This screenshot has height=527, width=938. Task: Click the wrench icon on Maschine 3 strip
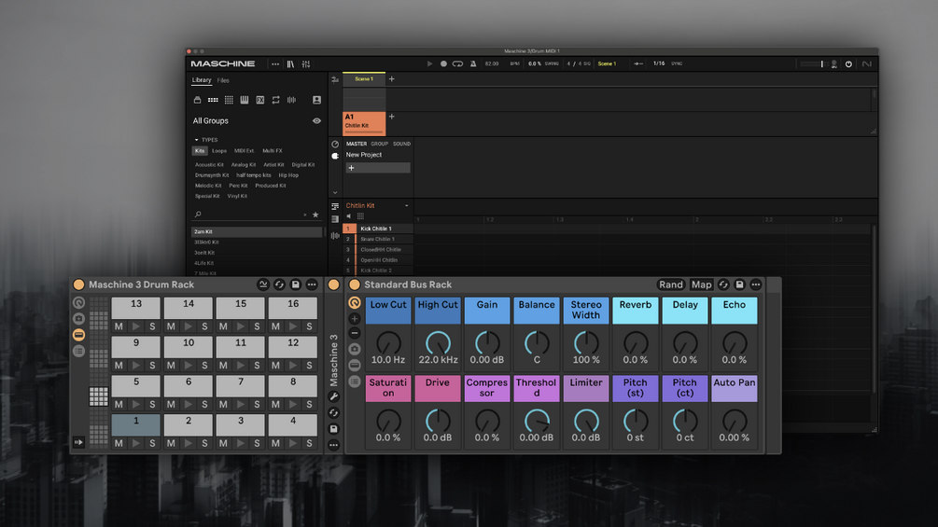334,396
